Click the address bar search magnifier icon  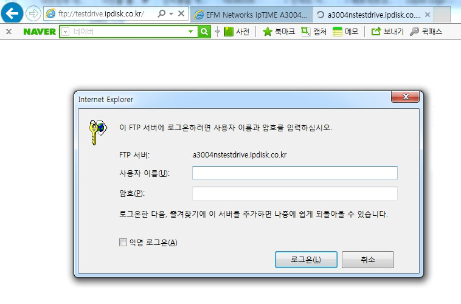click(x=161, y=13)
